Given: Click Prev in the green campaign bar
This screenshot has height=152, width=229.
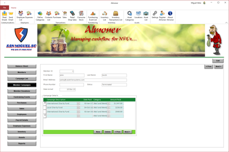Looking at the screenshot, I should 118,132.
